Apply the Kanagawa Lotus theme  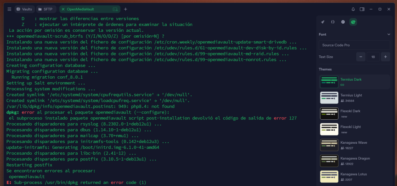click(354, 177)
